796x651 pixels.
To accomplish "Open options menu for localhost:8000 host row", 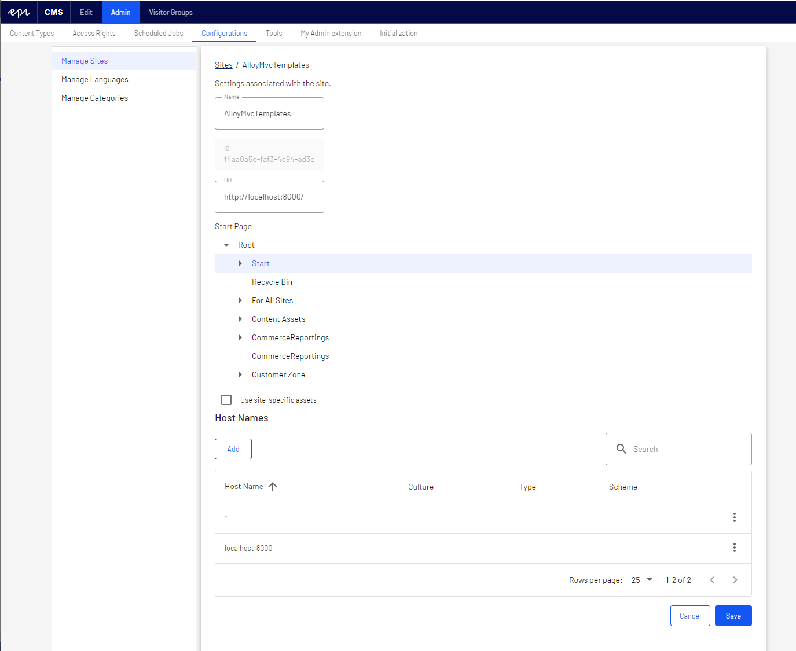I will click(x=734, y=547).
